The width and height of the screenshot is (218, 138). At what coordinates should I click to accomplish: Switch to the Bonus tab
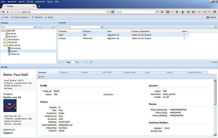tap(154, 72)
